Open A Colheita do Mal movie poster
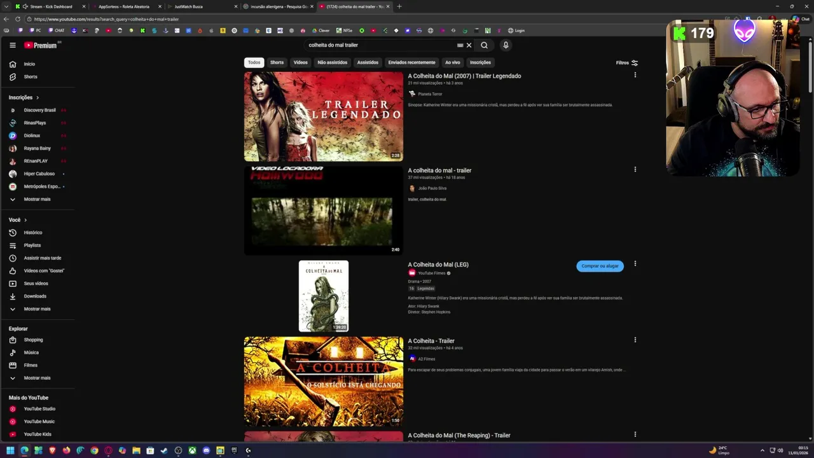 tap(324, 296)
